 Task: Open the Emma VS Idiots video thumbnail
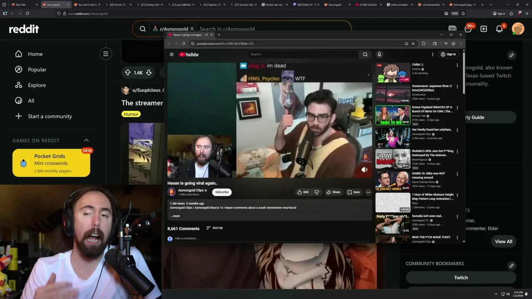pyautogui.click(x=393, y=115)
